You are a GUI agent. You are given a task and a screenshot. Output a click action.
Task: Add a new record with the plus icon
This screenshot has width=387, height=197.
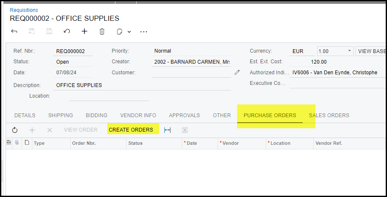(84, 31)
